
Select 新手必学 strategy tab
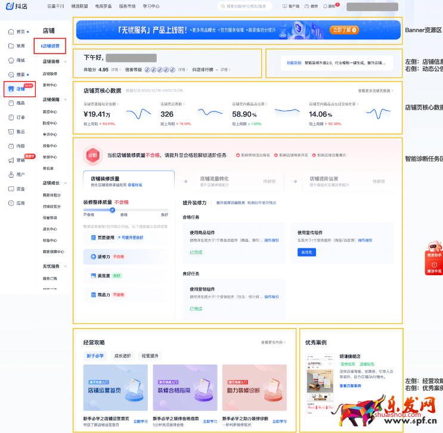pyautogui.click(x=95, y=356)
